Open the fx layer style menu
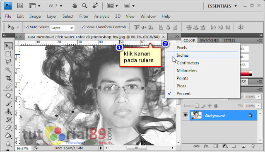This screenshot has height=152, width=265. 206,146
